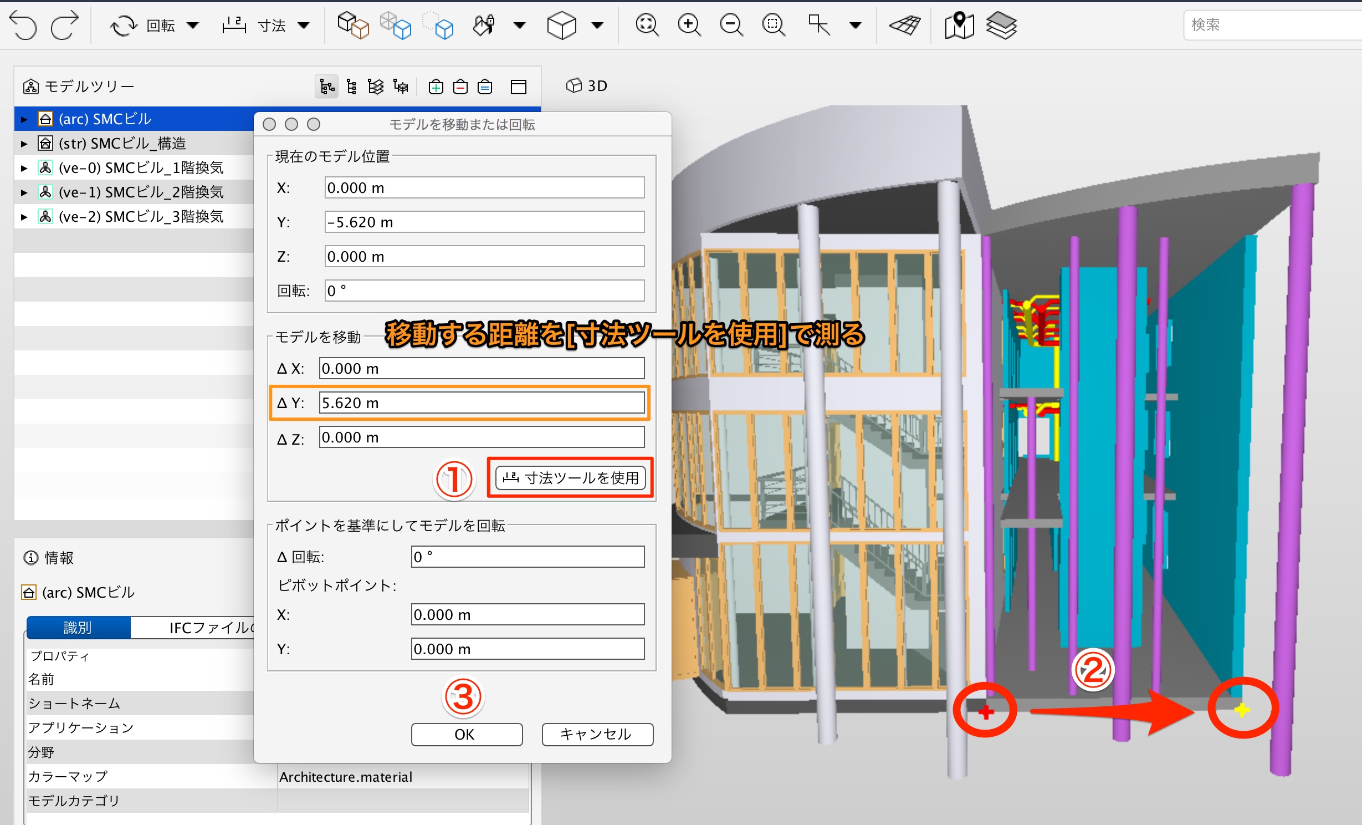1362x825 pixels.
Task: Select the zoom out magnifier icon
Action: 731,25
